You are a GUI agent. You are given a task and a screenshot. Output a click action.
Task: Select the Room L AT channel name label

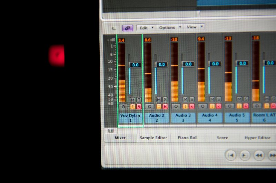tap(264, 117)
